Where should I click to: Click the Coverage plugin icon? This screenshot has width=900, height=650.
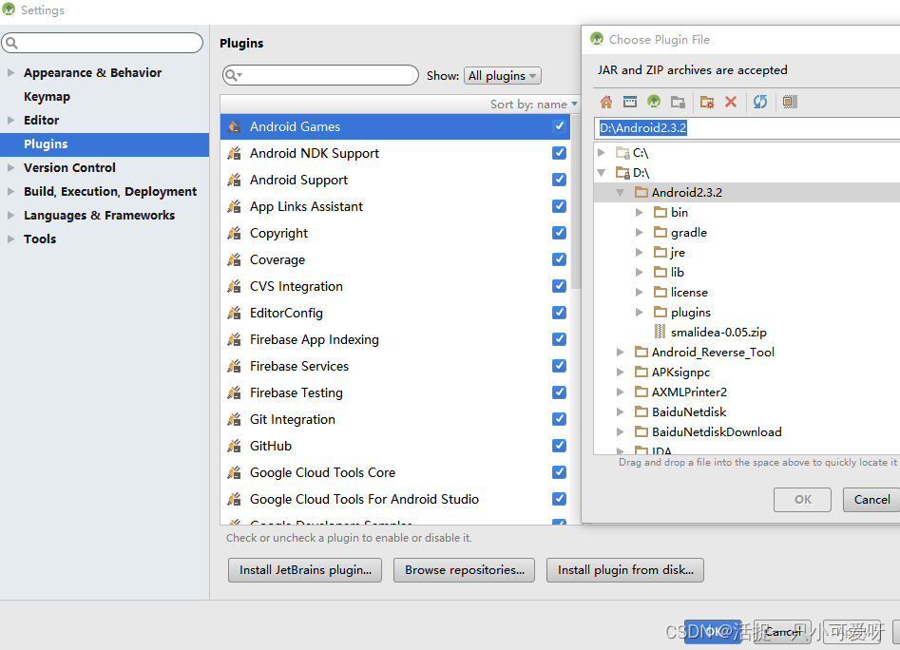click(234, 259)
